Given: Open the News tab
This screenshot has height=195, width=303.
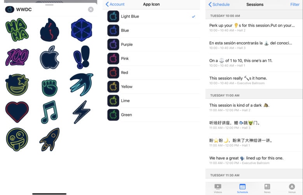Looking at the screenshot, I should pyautogui.click(x=267, y=188).
